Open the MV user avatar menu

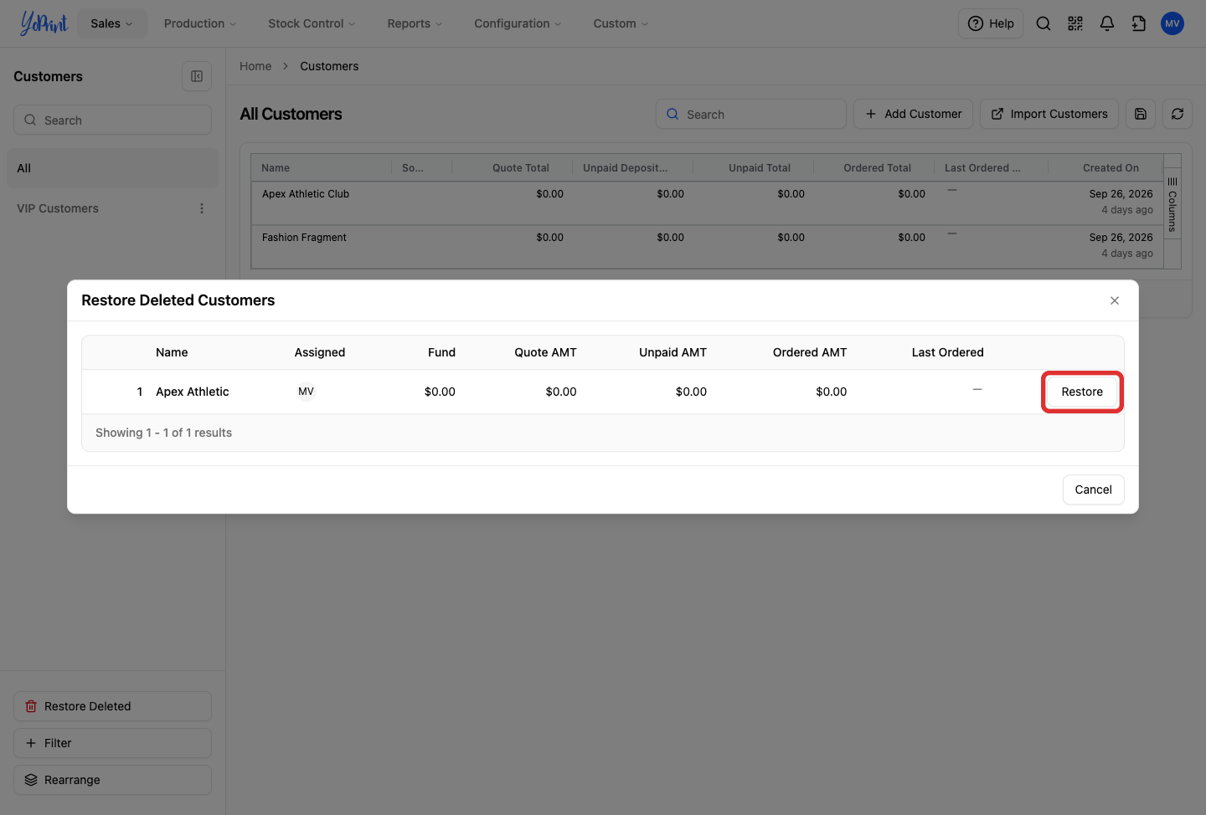pos(1172,23)
